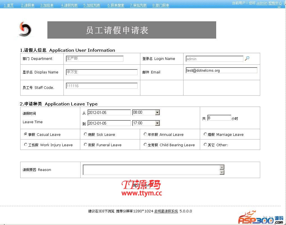This screenshot has height=225, width=286.
Task: Pick the 其它 Other radio button
Action: click(205, 145)
